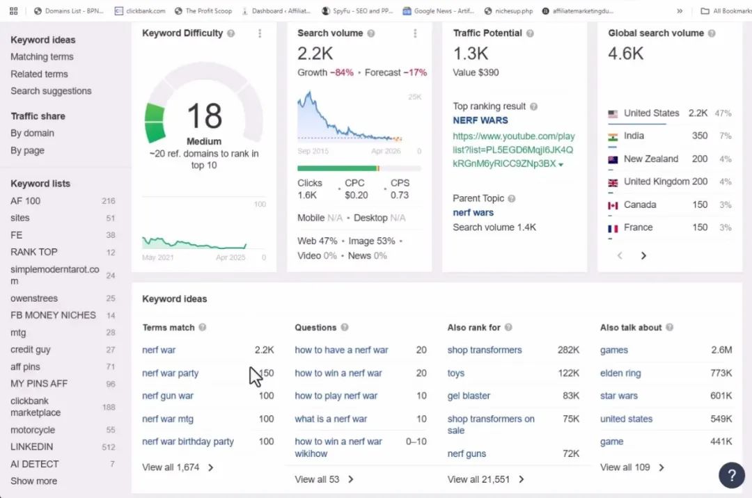Click the apps grid icon in bookmarks bar
This screenshot has height=498, width=752.
(14, 11)
